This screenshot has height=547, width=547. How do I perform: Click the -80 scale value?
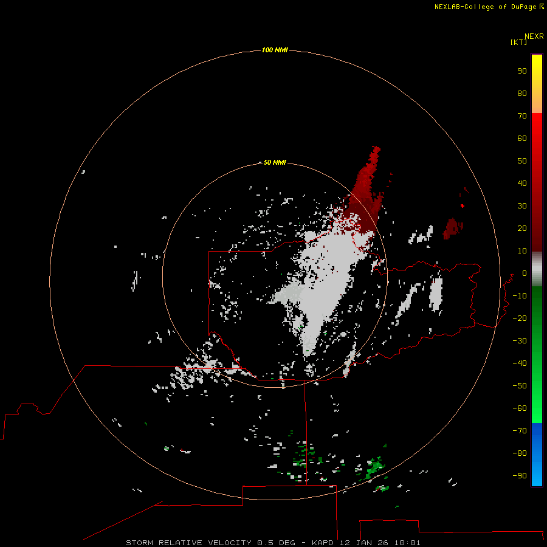[x=520, y=453]
